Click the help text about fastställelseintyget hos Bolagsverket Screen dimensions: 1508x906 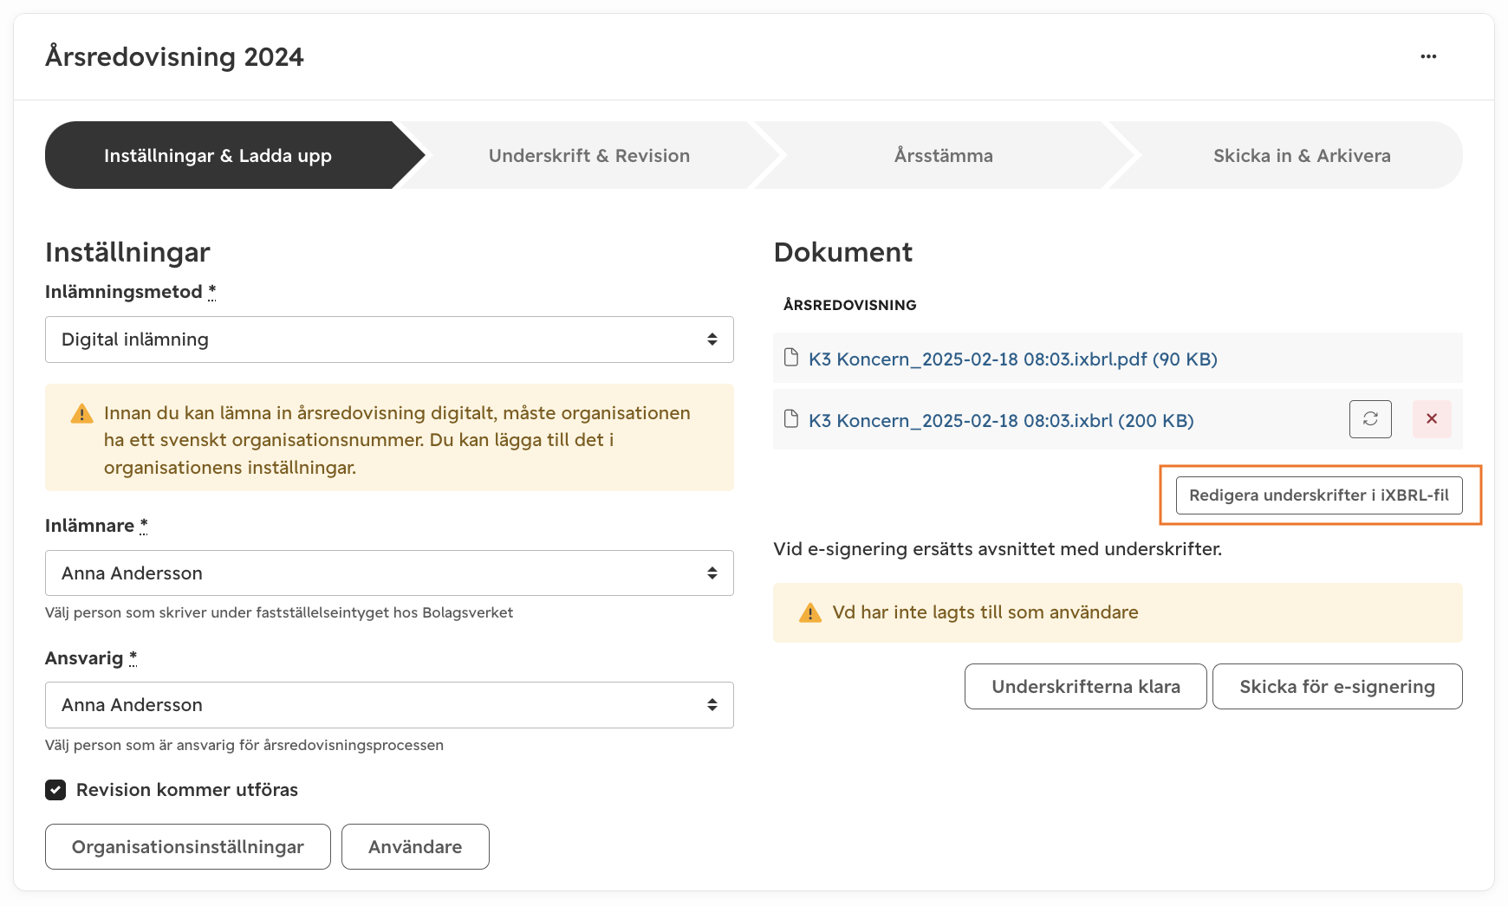click(279, 612)
